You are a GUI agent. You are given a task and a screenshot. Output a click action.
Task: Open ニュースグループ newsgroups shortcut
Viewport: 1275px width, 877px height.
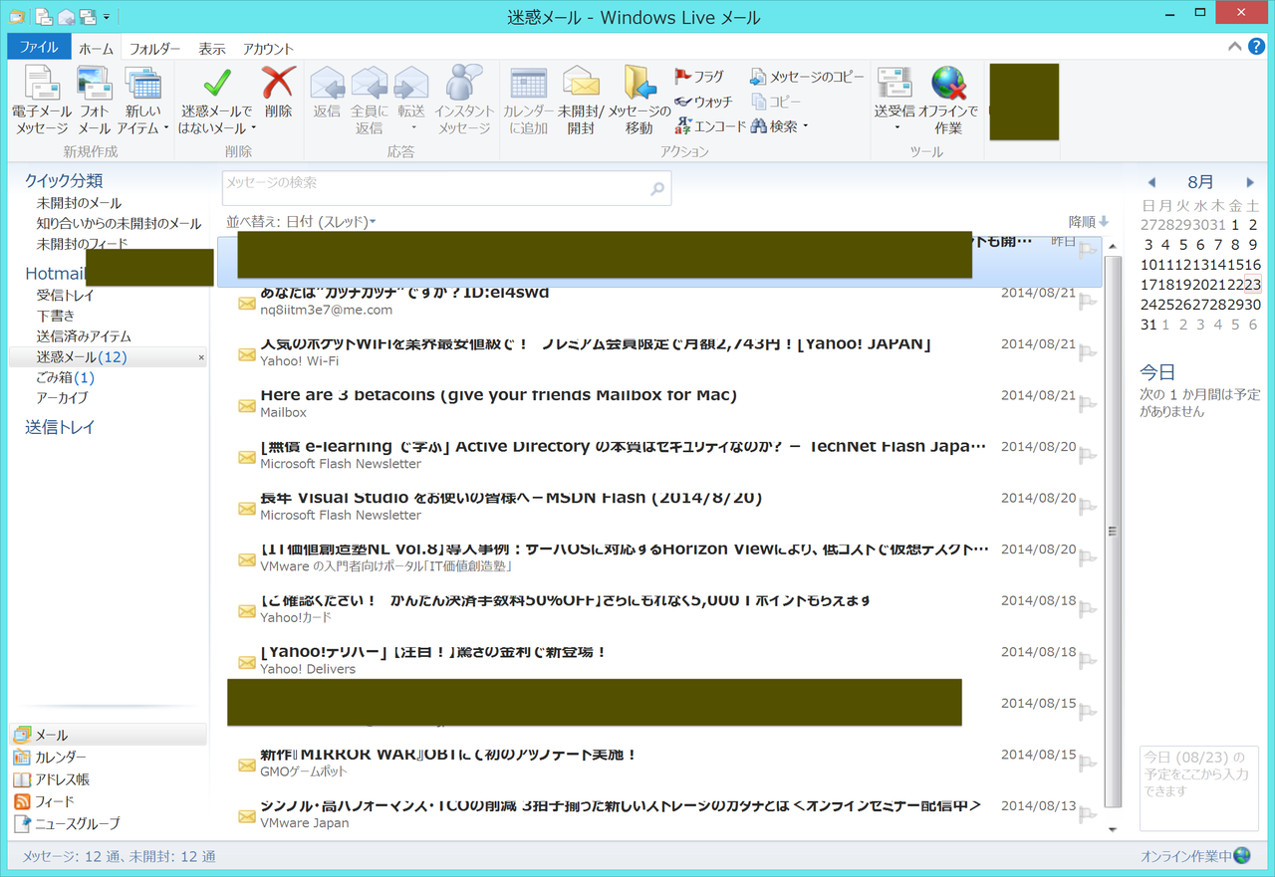(x=77, y=823)
